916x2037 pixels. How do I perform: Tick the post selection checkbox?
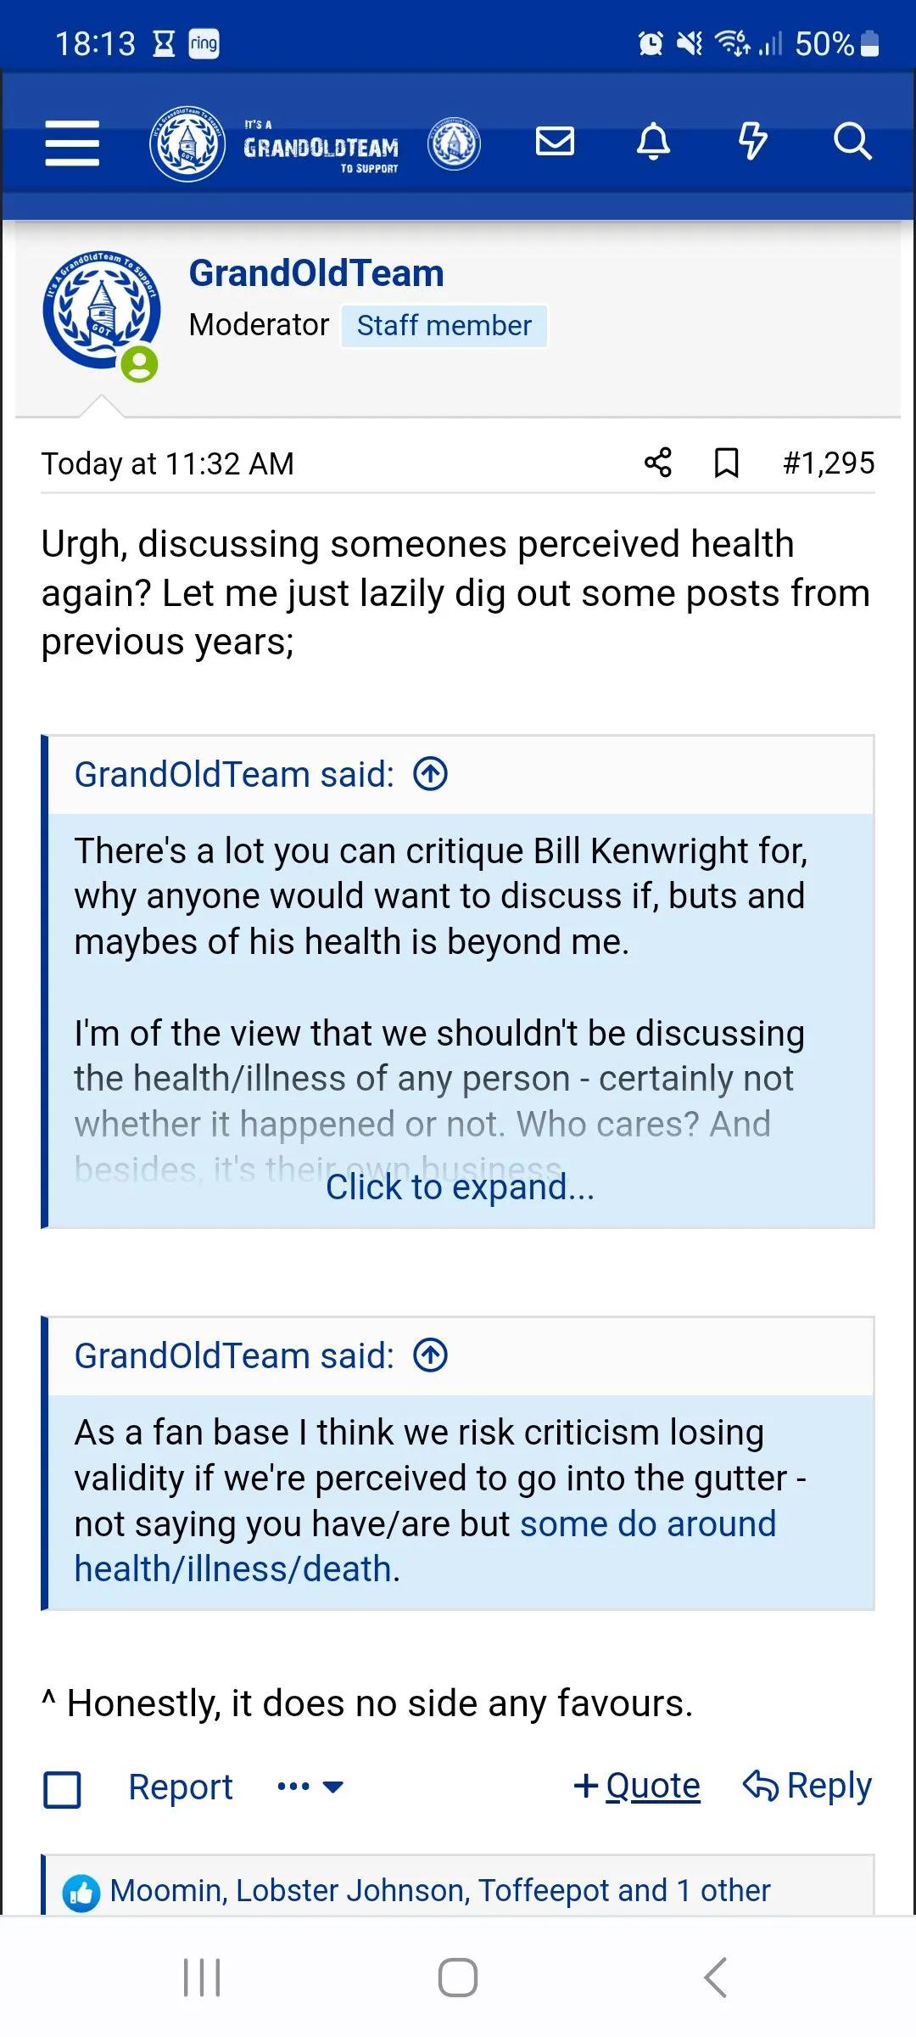[62, 1790]
